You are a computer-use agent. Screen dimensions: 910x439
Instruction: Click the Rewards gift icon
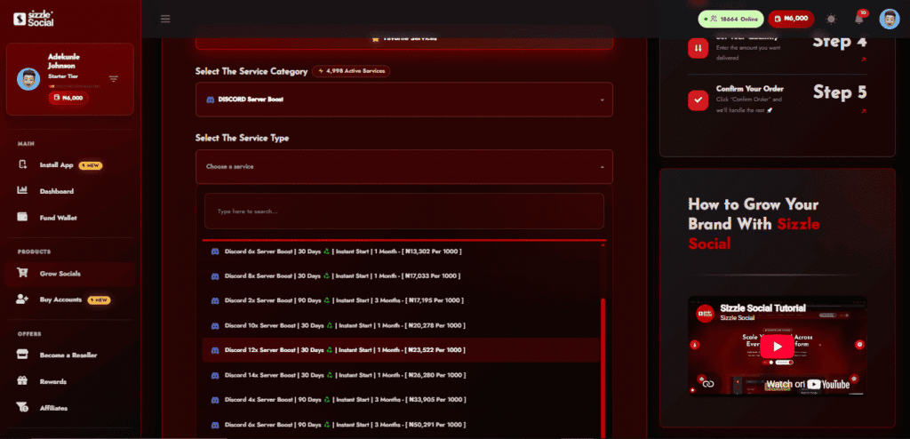click(22, 381)
